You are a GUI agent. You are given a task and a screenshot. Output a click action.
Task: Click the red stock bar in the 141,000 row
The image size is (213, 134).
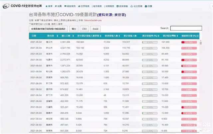[x=189, y=42]
